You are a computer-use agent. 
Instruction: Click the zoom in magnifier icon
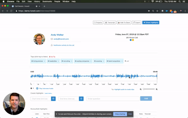point(157,89)
